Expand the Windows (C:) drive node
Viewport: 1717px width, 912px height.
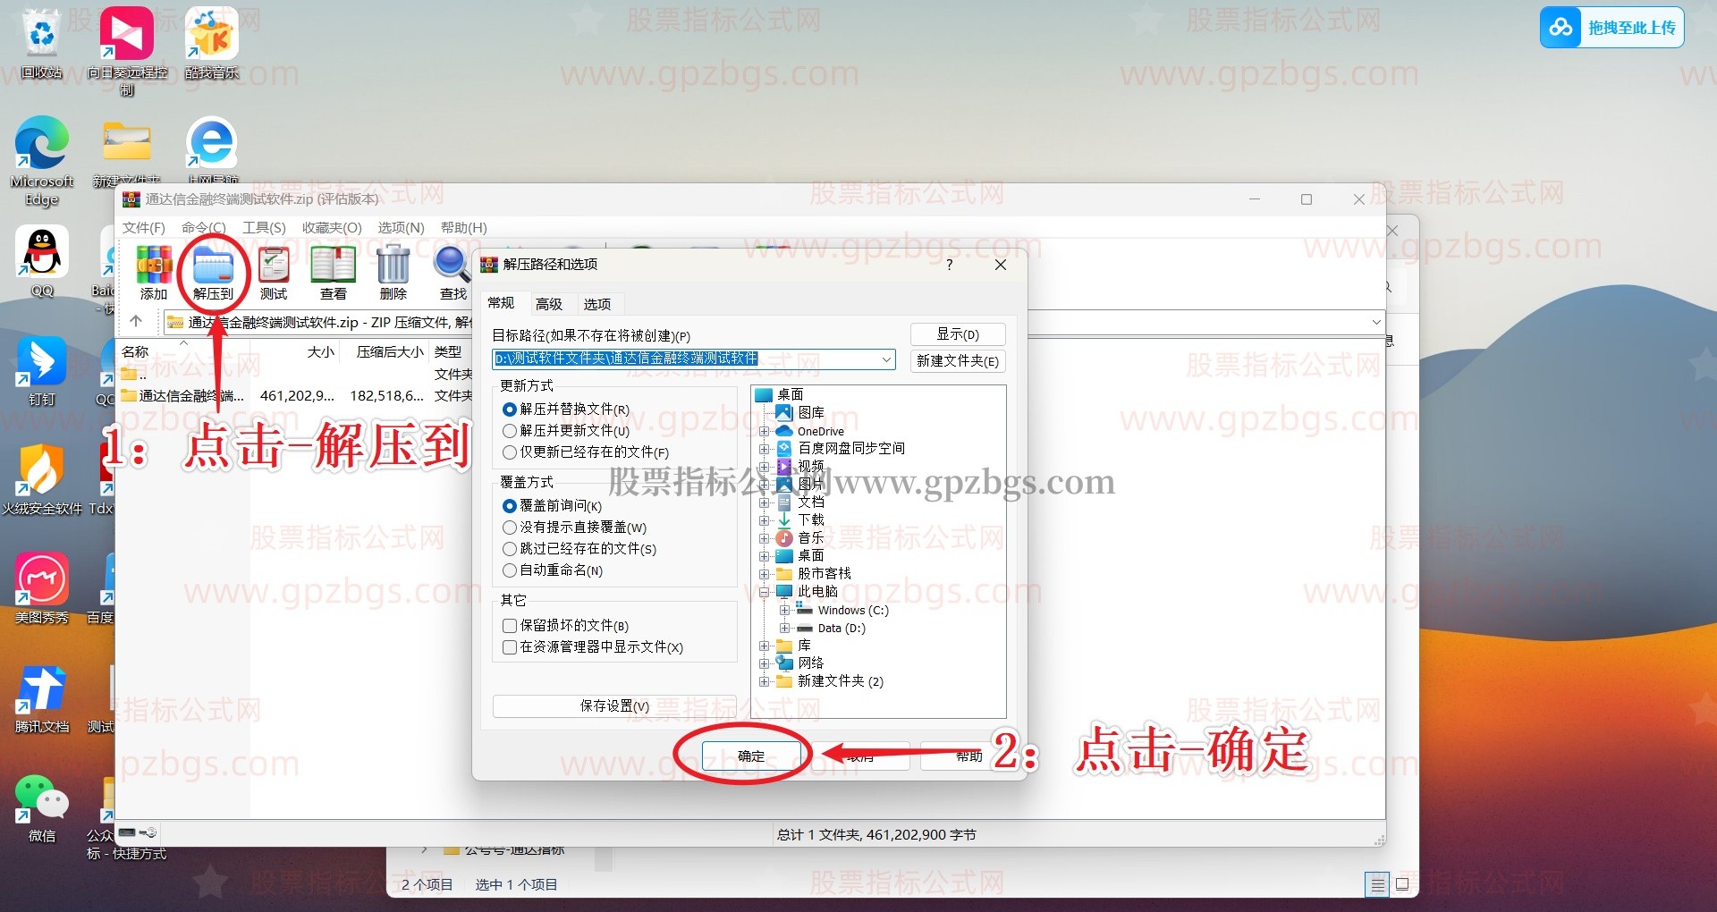point(784,610)
